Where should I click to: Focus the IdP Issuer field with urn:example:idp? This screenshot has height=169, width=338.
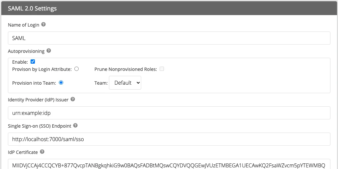(169, 113)
